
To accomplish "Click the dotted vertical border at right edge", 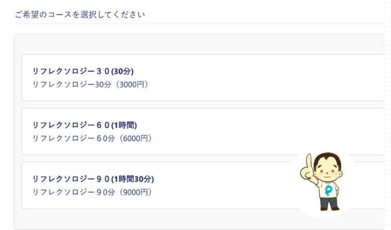I will pos(387,115).
